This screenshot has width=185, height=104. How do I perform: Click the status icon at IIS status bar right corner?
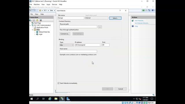coord(153,95)
